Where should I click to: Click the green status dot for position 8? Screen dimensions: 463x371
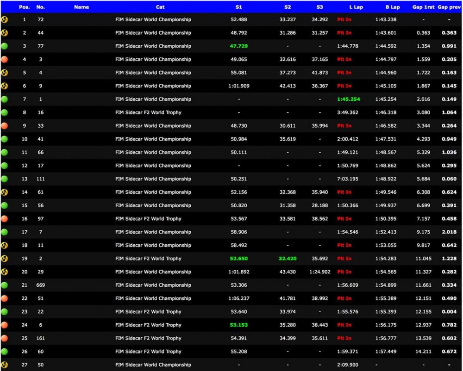point(5,113)
